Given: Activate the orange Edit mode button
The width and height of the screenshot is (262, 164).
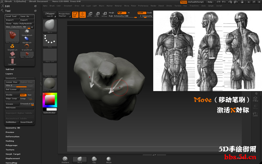Looking at the screenshot, I should 75,15.
